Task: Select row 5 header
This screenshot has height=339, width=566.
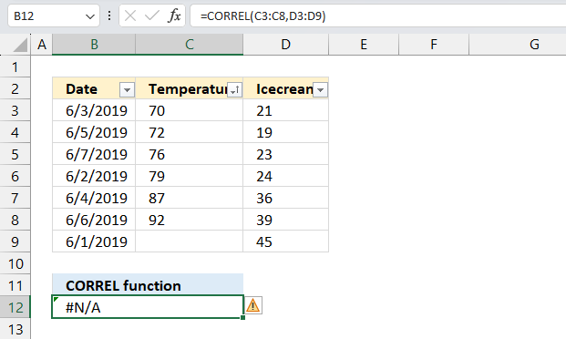Action: (15, 154)
